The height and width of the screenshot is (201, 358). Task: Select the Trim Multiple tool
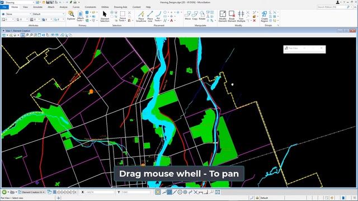[x=241, y=16]
